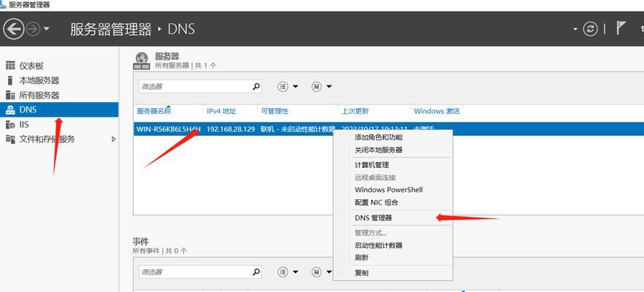644x292 pixels.
Task: Click the IIS role icon in sidebar
Action: click(10, 124)
